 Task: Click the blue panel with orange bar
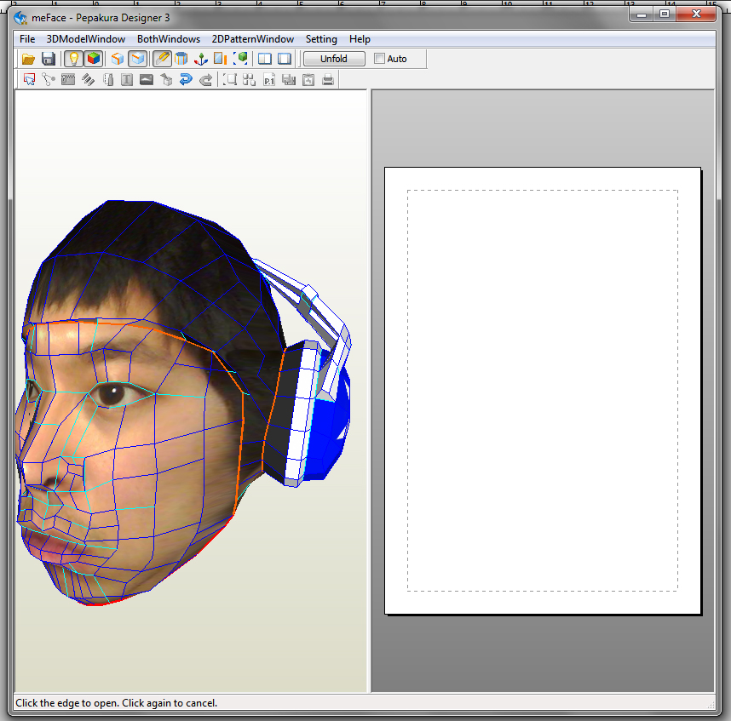click(220, 59)
